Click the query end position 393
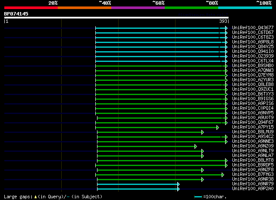The width and height of the screenshot is (276, 200). pyautogui.click(x=223, y=21)
